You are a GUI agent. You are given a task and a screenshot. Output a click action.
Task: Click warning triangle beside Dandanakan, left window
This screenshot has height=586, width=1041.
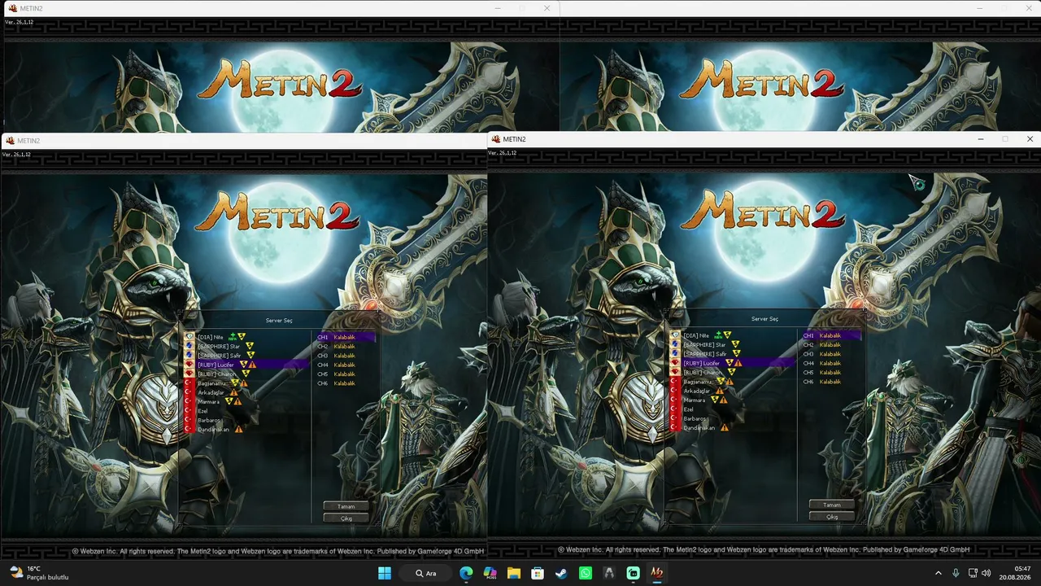(238, 429)
